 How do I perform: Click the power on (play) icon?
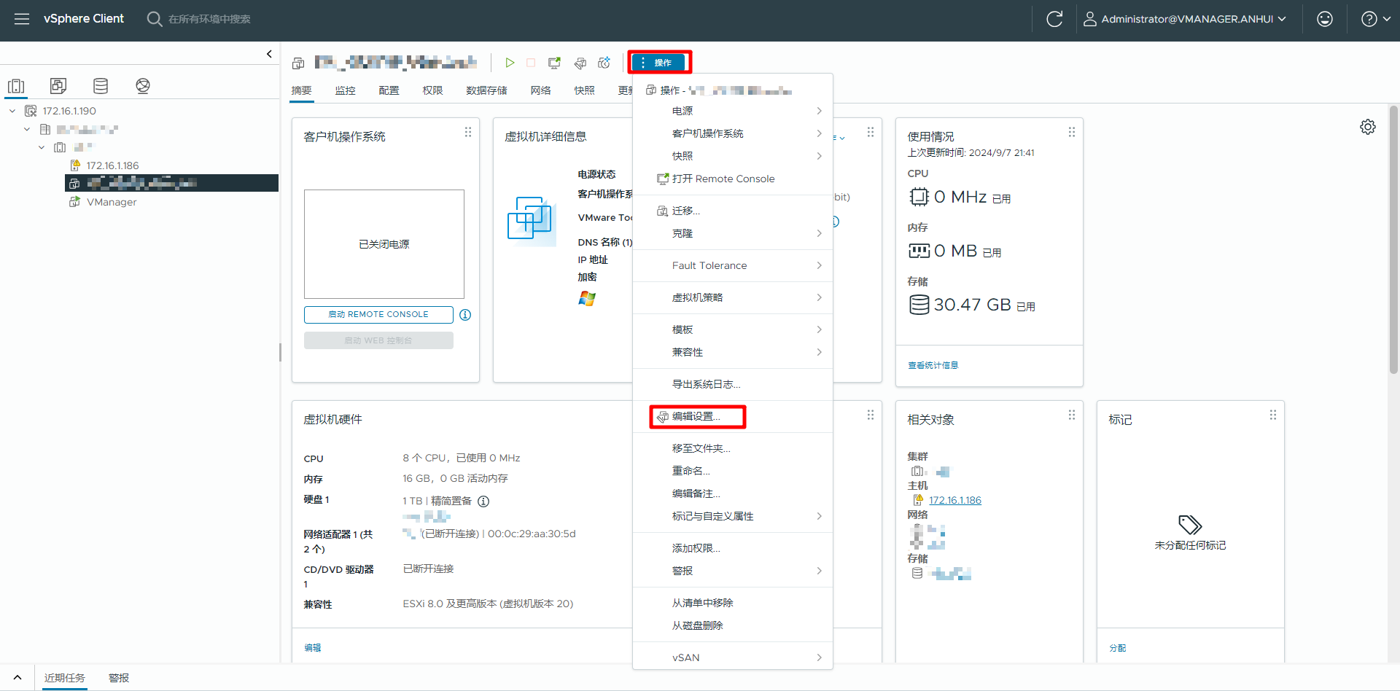pos(510,63)
